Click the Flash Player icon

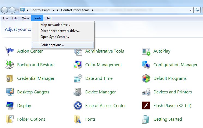click(146, 106)
